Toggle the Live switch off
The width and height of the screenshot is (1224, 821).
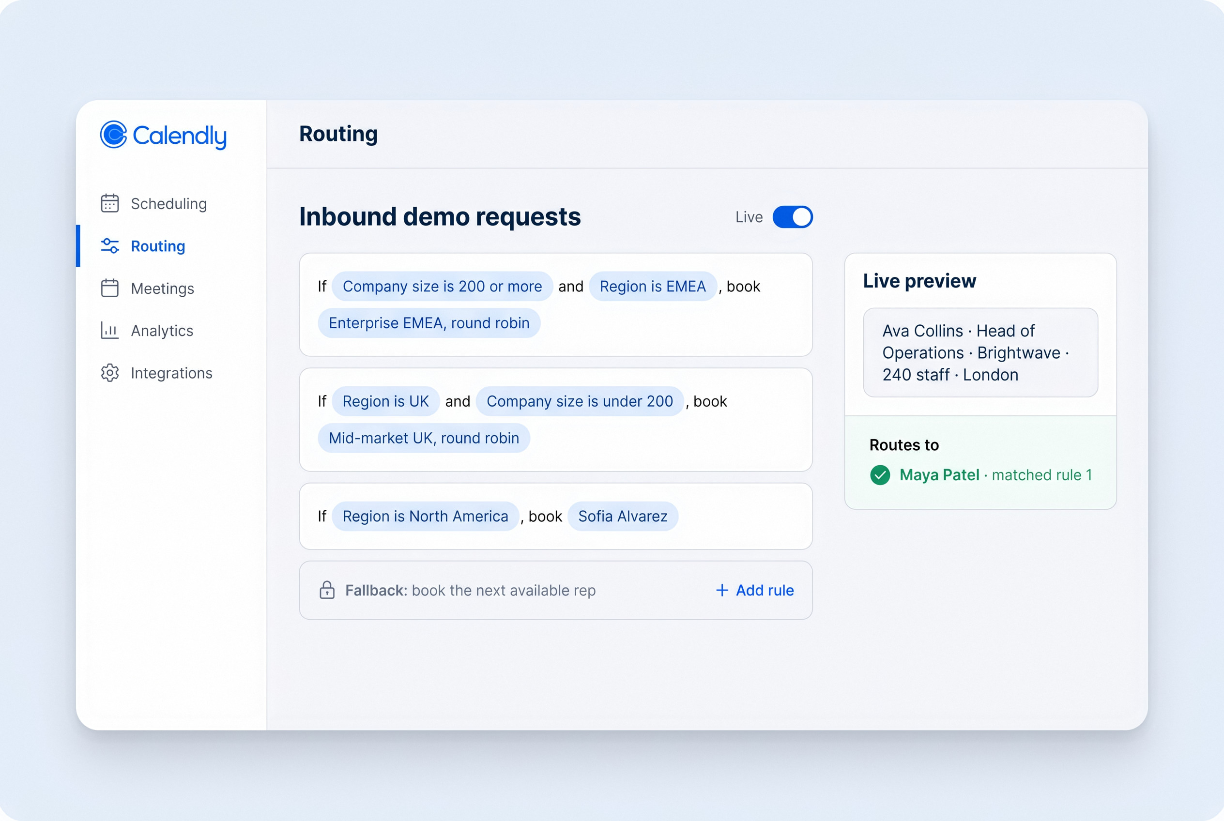coord(793,217)
